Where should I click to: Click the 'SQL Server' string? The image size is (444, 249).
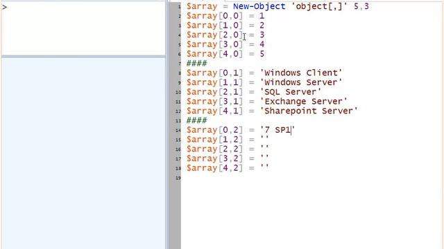[291, 92]
